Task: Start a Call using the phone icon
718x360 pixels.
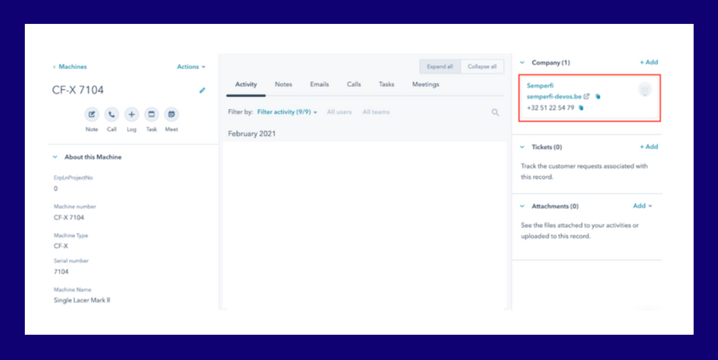Action: click(x=112, y=114)
